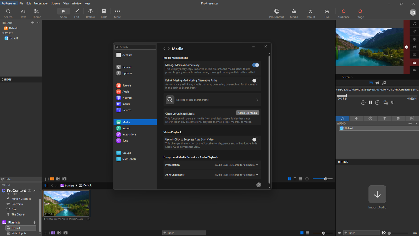Open the Window menu
Image resolution: width=419 pixels, height=236 pixels.
tap(76, 3)
